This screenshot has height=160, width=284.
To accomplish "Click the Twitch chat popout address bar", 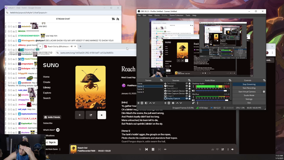I will (x=28, y=13).
